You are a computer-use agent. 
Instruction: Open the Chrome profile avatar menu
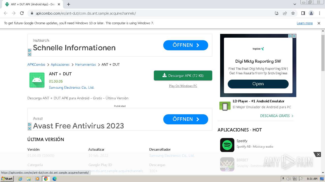[311, 13]
